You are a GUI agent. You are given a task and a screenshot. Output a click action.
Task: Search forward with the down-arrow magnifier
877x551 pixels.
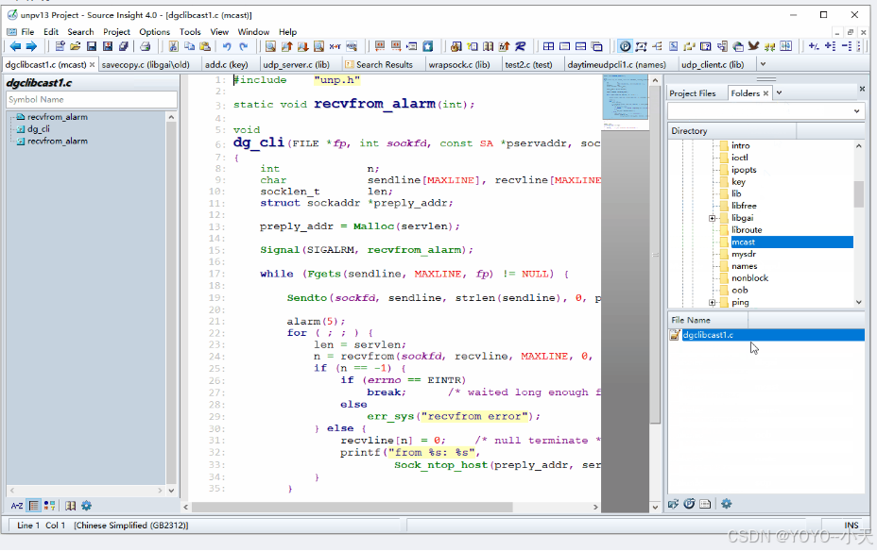click(302, 46)
